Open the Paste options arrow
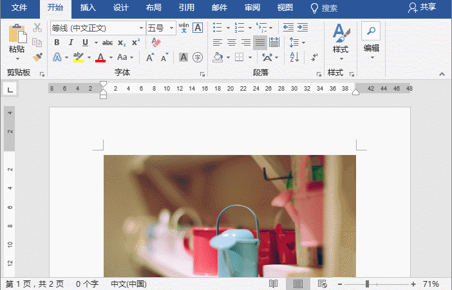 (17, 59)
